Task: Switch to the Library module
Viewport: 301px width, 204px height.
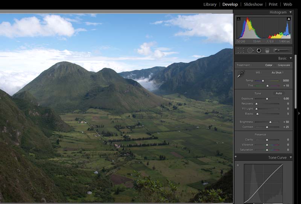Action: click(210, 4)
